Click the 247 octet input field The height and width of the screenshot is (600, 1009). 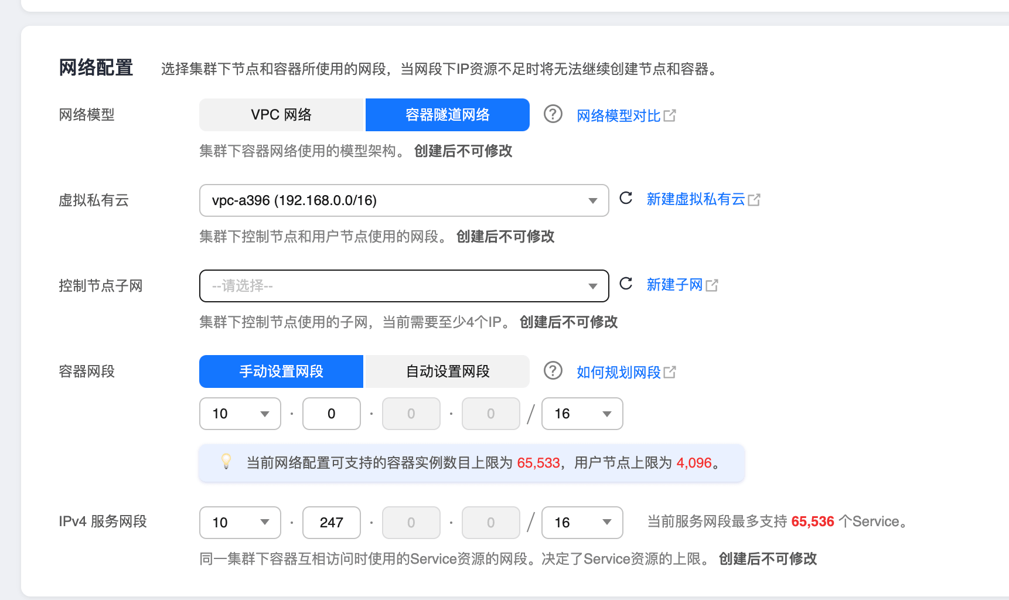pyautogui.click(x=332, y=523)
